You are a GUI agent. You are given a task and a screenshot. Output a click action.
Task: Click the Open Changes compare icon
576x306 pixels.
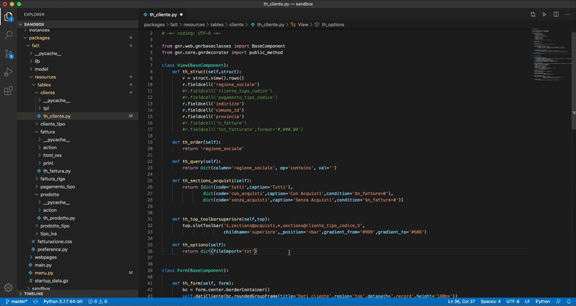(x=533, y=14)
